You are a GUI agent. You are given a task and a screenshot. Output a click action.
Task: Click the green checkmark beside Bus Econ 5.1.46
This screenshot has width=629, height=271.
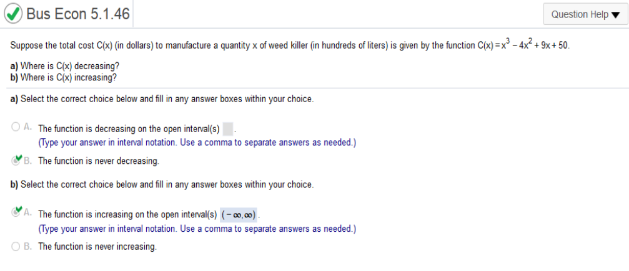click(x=13, y=14)
